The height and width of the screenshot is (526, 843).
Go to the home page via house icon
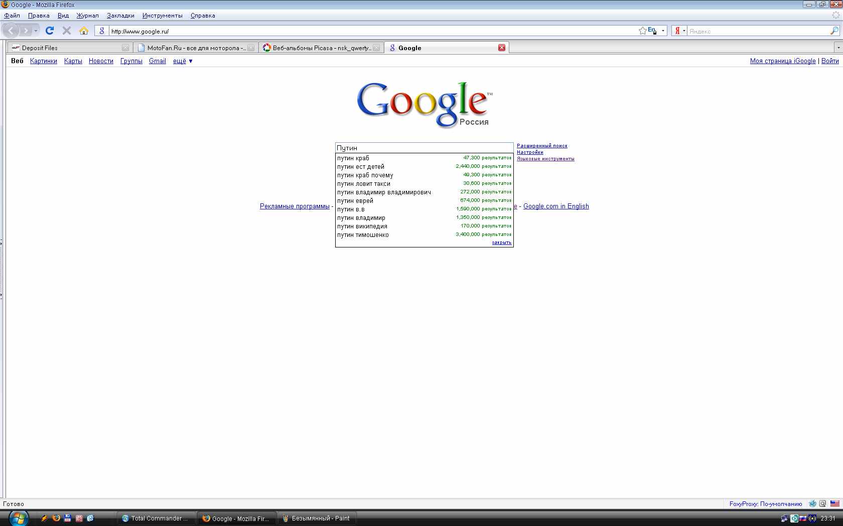pyautogui.click(x=84, y=31)
